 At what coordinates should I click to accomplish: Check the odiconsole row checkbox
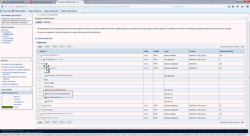click(x=38, y=105)
